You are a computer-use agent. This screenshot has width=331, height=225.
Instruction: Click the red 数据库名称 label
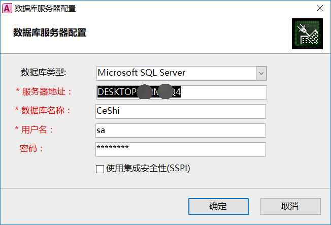tap(43, 110)
